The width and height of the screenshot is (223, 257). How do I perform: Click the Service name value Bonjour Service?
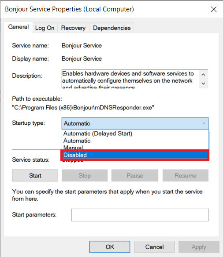tap(82, 46)
